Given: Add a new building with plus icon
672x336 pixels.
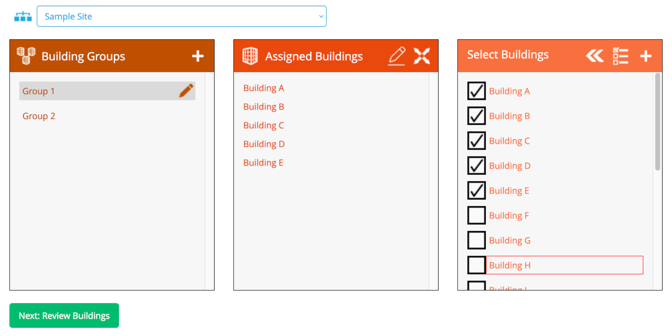Looking at the screenshot, I should click(645, 57).
